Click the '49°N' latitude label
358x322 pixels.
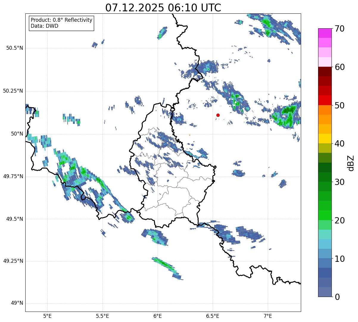pos(17,303)
